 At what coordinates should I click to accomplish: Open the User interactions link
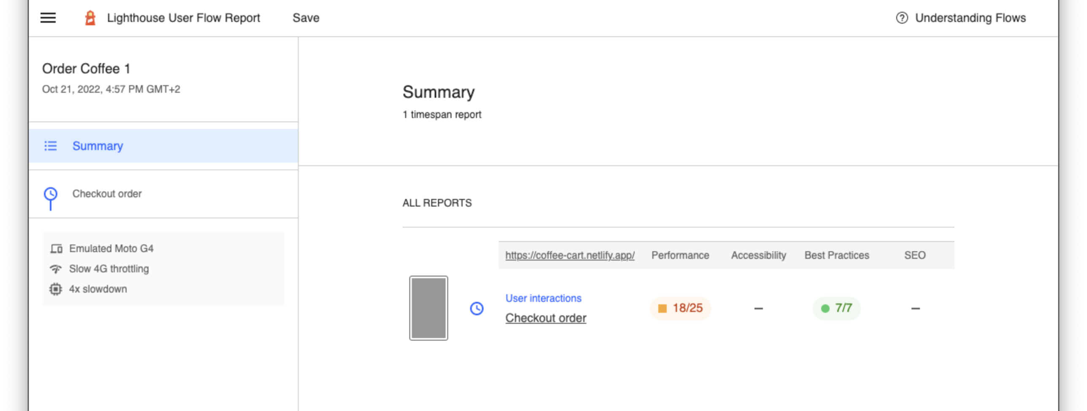click(x=543, y=298)
